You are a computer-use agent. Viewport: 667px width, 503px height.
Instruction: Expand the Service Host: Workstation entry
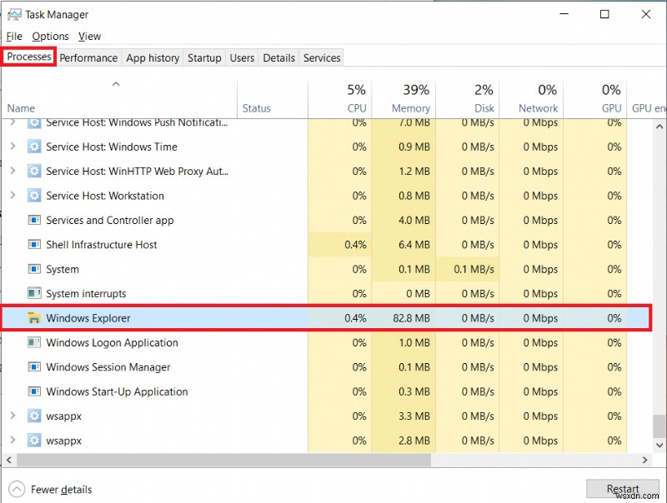coord(15,196)
